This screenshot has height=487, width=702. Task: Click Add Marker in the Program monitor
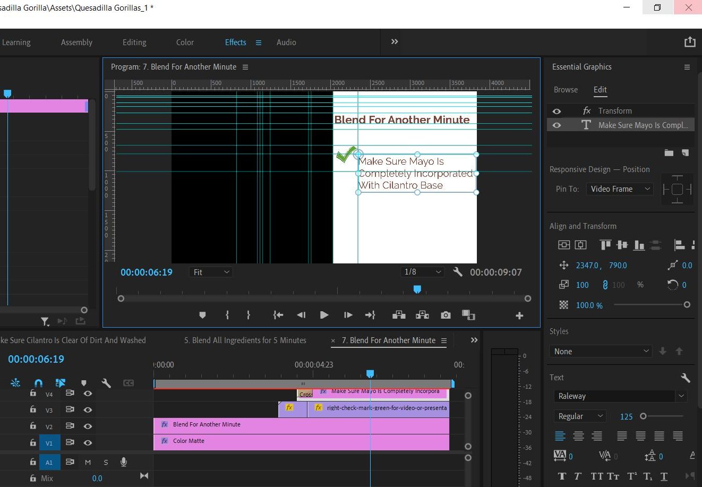point(202,315)
